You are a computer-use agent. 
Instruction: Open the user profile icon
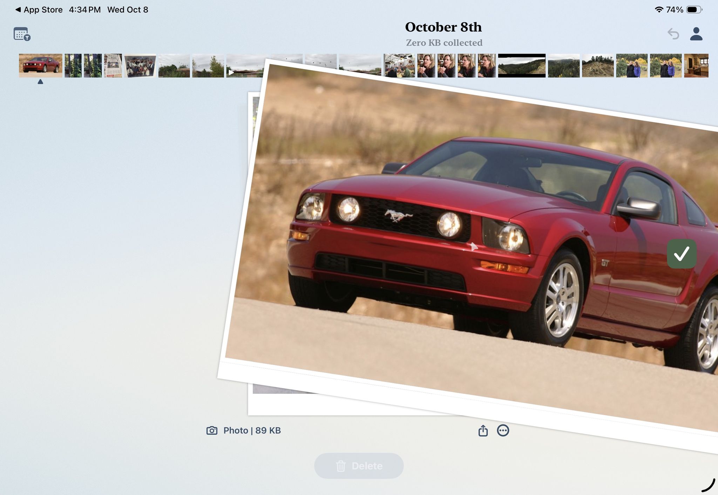pos(696,34)
